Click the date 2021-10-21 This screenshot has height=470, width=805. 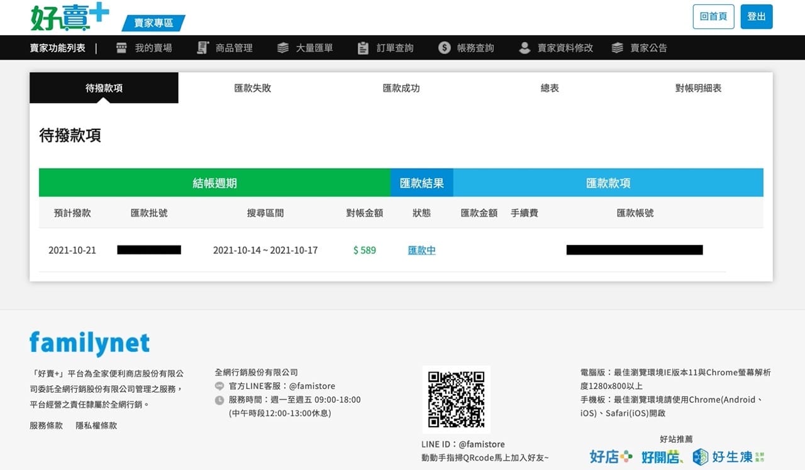pos(72,250)
